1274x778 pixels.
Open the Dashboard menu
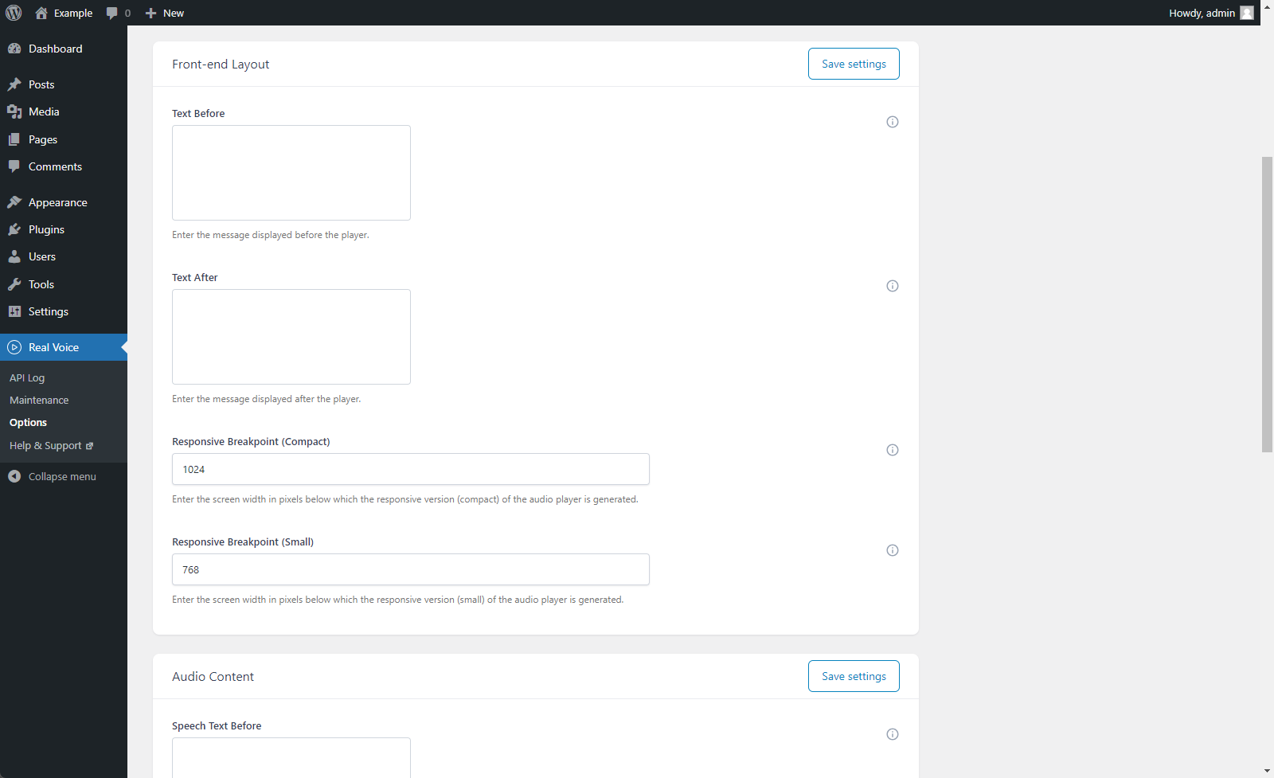pyautogui.click(x=64, y=49)
